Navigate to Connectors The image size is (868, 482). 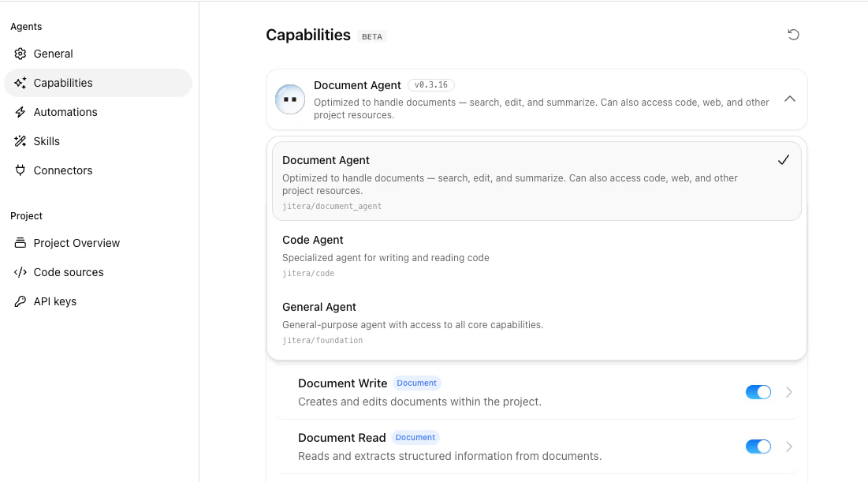click(98, 170)
